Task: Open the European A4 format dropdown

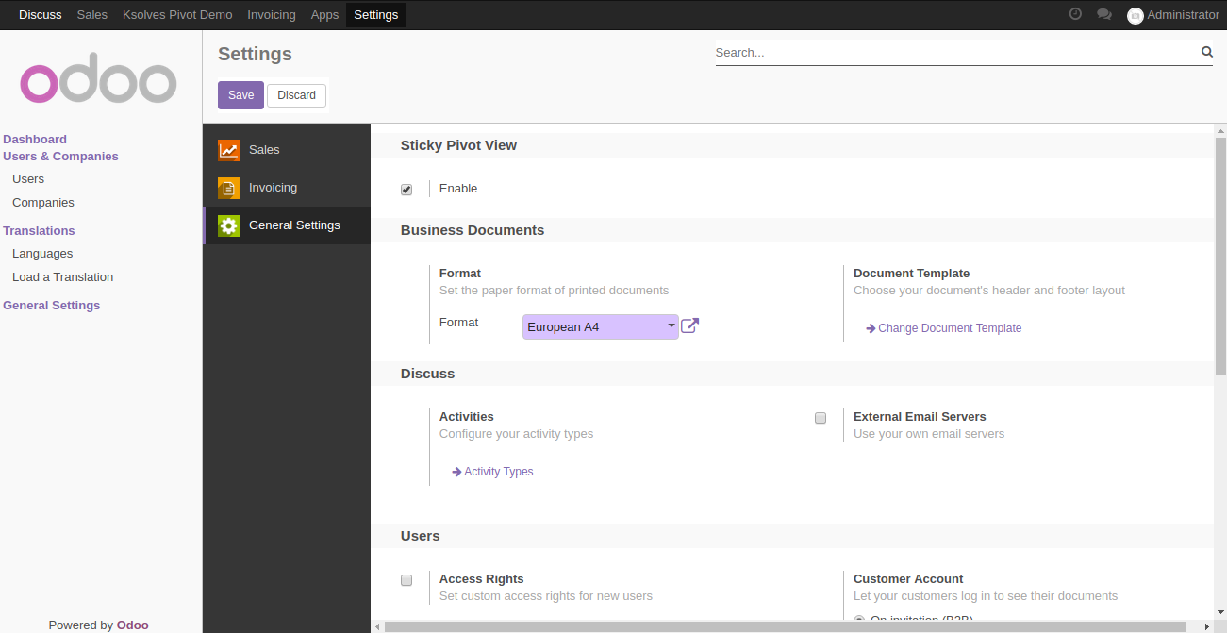Action: (600, 326)
